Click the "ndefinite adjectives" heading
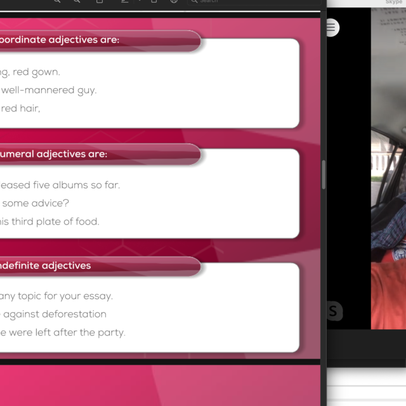Image resolution: width=406 pixels, height=406 pixels. [x=45, y=266]
